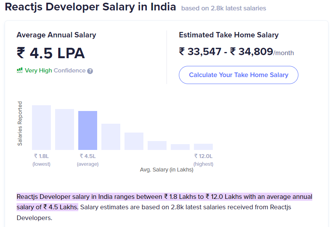Screen dimensions: 330x227
Task: Click the Estimated Take Home Salary heading
Action: point(229,35)
